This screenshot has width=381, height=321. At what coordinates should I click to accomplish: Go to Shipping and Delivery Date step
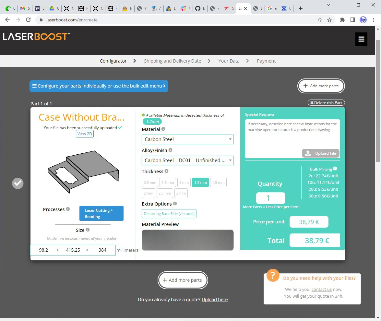point(172,61)
